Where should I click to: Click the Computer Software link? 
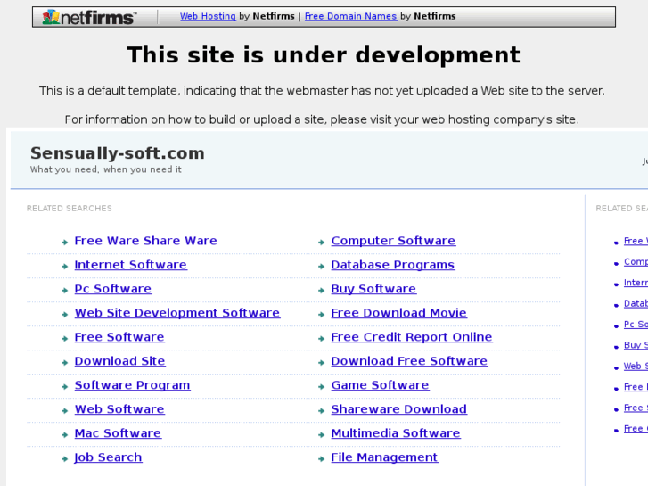[393, 241]
